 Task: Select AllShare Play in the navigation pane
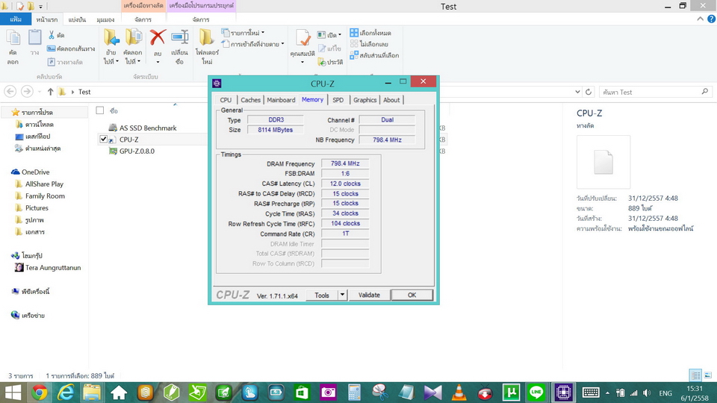click(44, 184)
